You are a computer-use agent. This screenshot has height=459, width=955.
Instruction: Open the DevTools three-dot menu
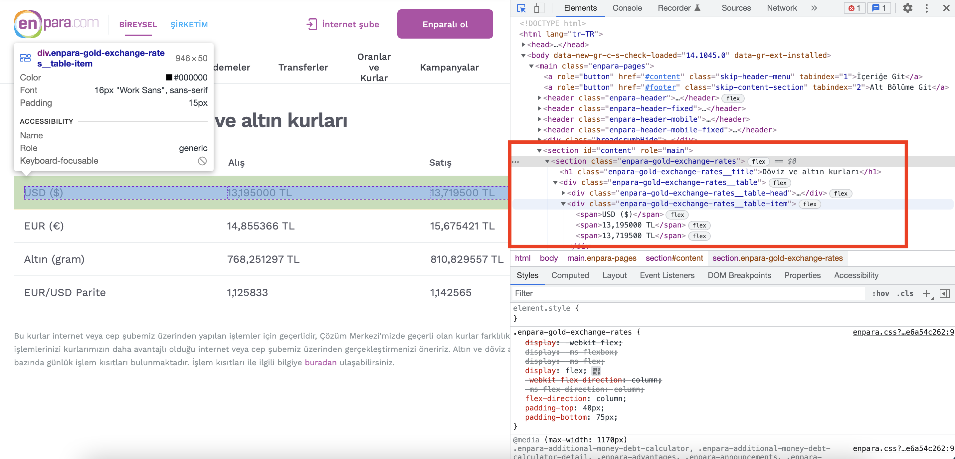[926, 8]
